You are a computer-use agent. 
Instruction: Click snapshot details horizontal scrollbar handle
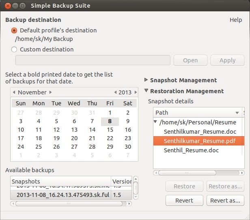pos(187,173)
